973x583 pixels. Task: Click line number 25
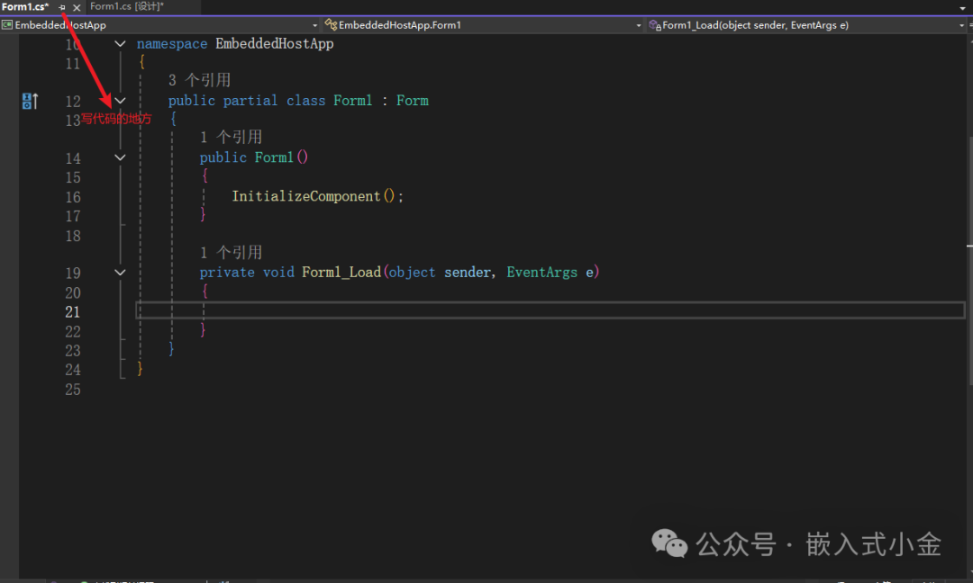pyautogui.click(x=73, y=390)
